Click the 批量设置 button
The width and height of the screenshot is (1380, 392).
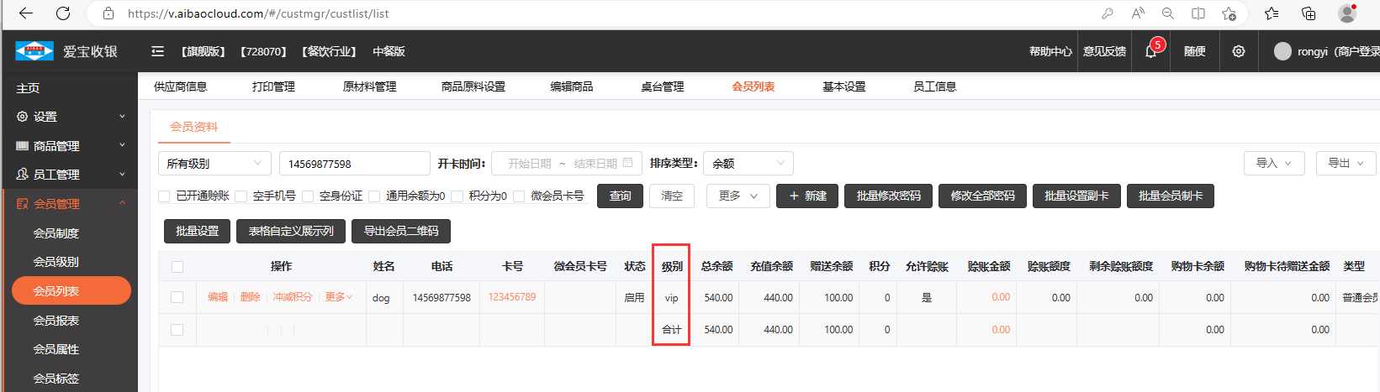click(x=197, y=231)
